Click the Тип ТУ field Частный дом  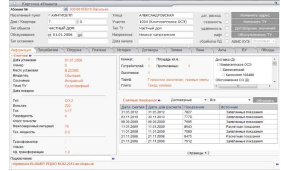click(165, 28)
